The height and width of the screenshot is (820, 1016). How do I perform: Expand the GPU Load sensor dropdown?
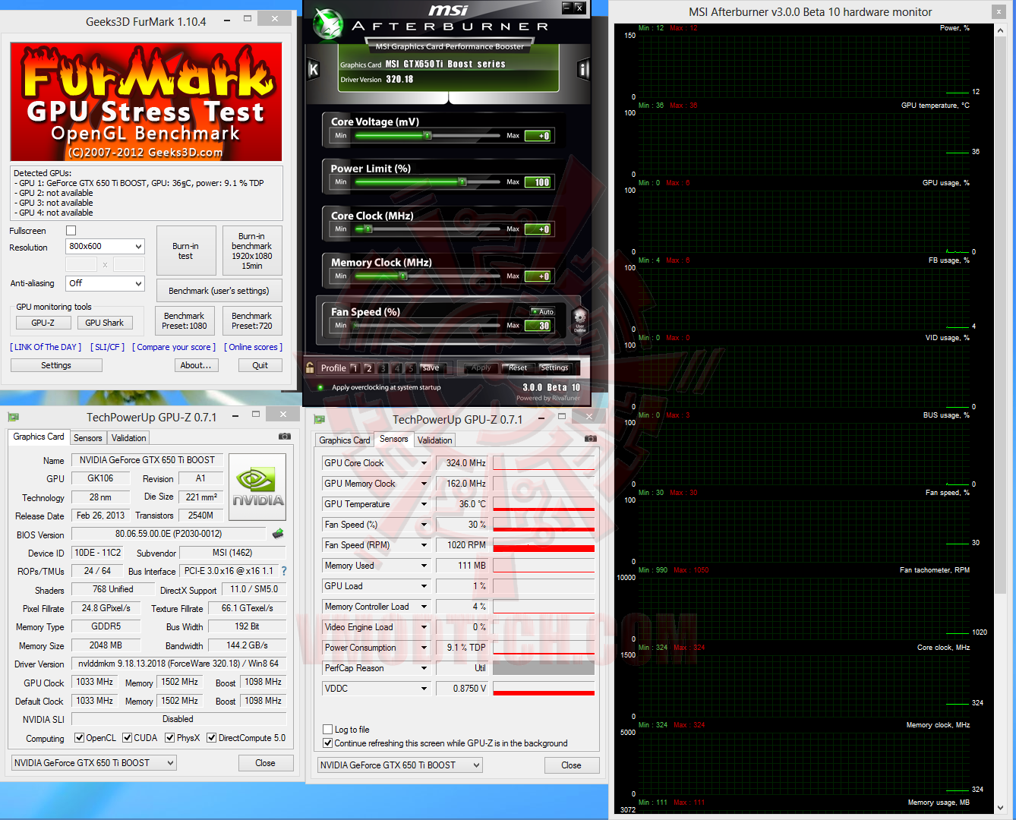[x=424, y=586]
